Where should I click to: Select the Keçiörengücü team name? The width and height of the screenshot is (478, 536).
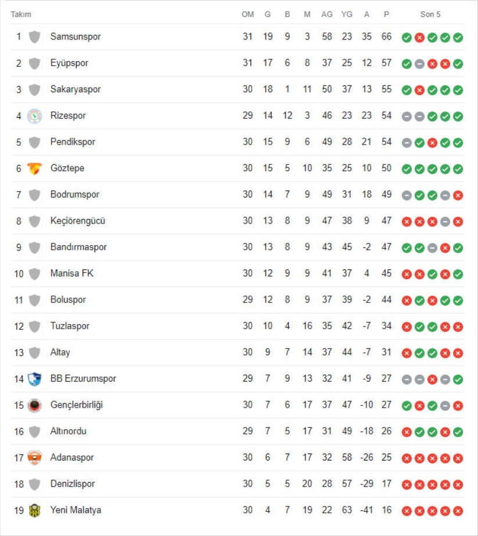tap(78, 221)
